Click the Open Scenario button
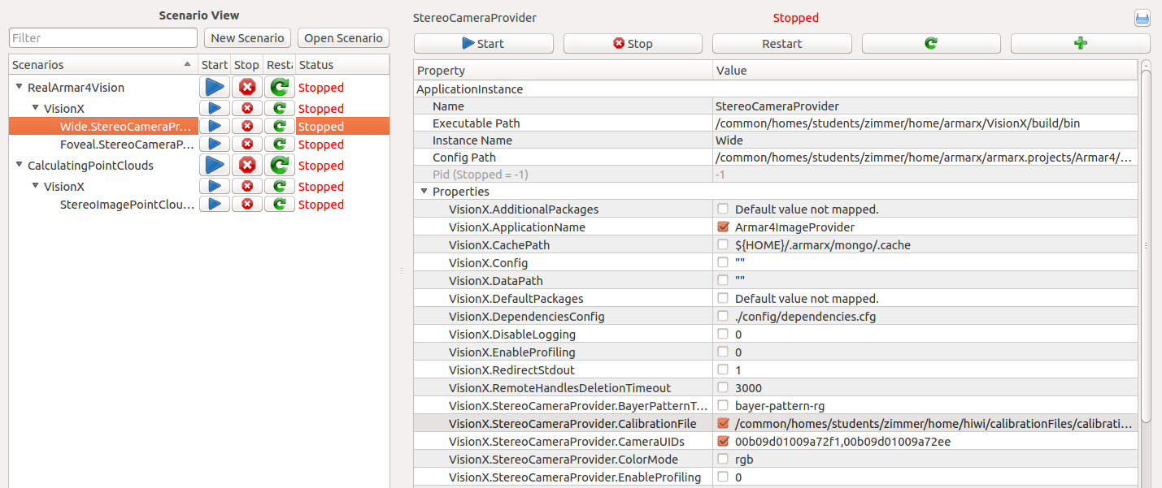Screen dimensions: 1162x488 click(x=343, y=38)
